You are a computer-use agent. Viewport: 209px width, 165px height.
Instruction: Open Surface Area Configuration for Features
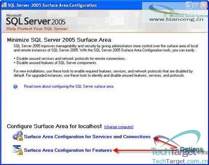click(x=68, y=150)
